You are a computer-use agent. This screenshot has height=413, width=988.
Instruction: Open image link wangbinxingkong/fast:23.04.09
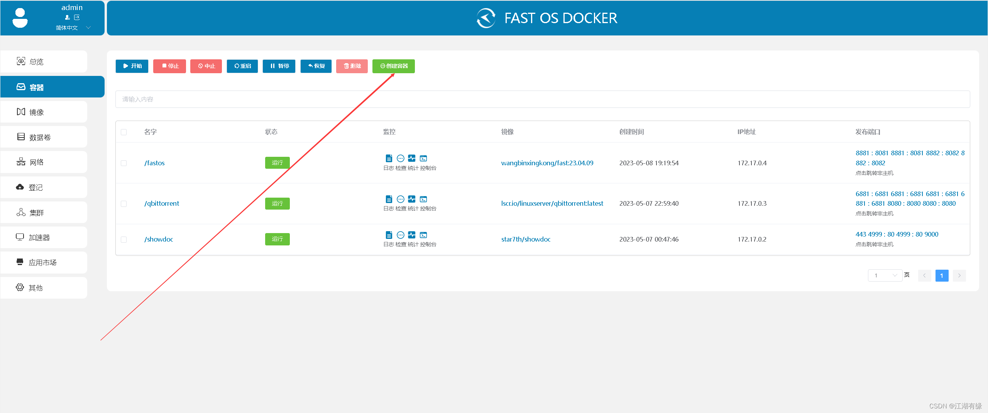[547, 163]
